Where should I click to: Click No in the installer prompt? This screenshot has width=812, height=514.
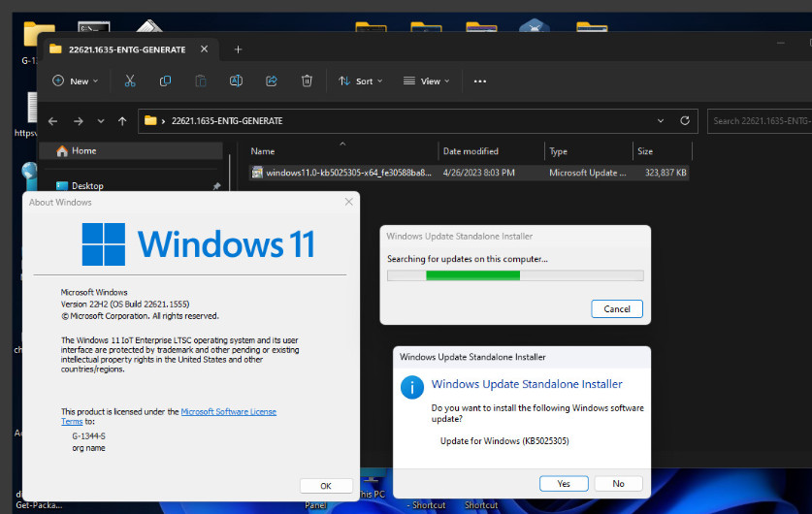pos(618,484)
